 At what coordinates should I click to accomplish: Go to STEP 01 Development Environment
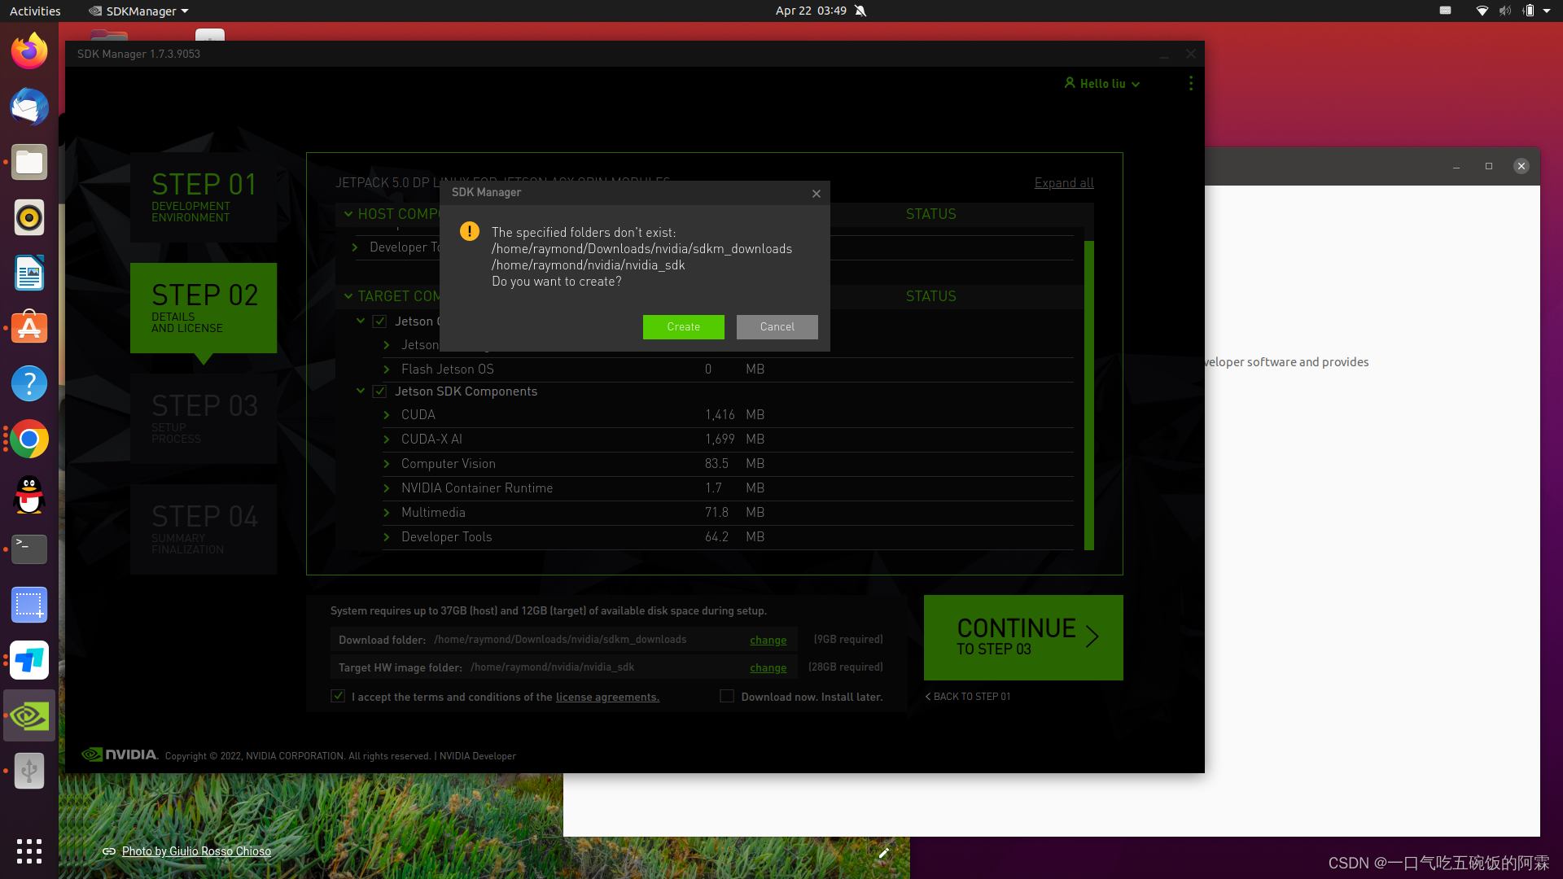coord(204,197)
